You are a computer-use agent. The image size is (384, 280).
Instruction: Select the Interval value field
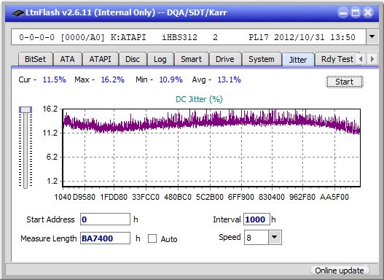point(256,219)
